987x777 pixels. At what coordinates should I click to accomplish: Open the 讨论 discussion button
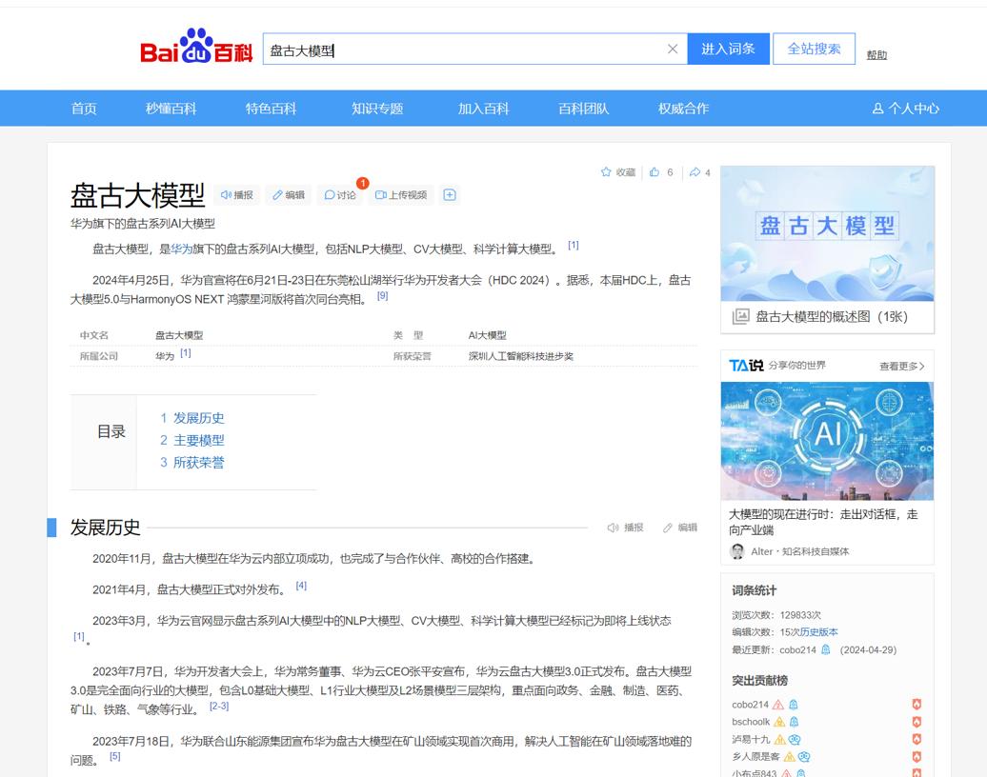(x=340, y=195)
